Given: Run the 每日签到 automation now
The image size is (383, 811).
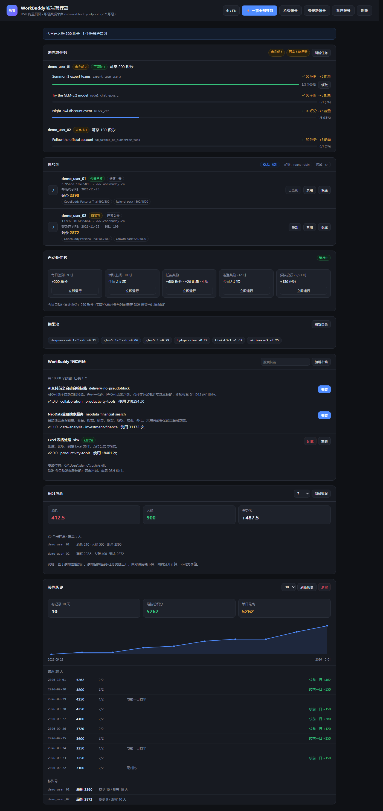Looking at the screenshot, I should coord(75,290).
